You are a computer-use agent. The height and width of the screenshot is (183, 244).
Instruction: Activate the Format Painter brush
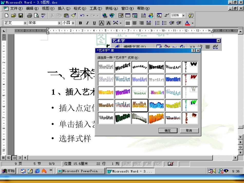pos(73,15)
